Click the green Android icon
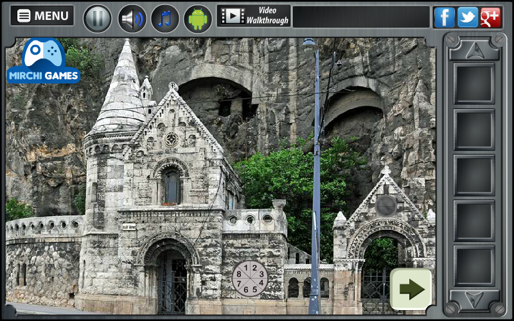Screen dimensions: 514x321 (x=198, y=18)
